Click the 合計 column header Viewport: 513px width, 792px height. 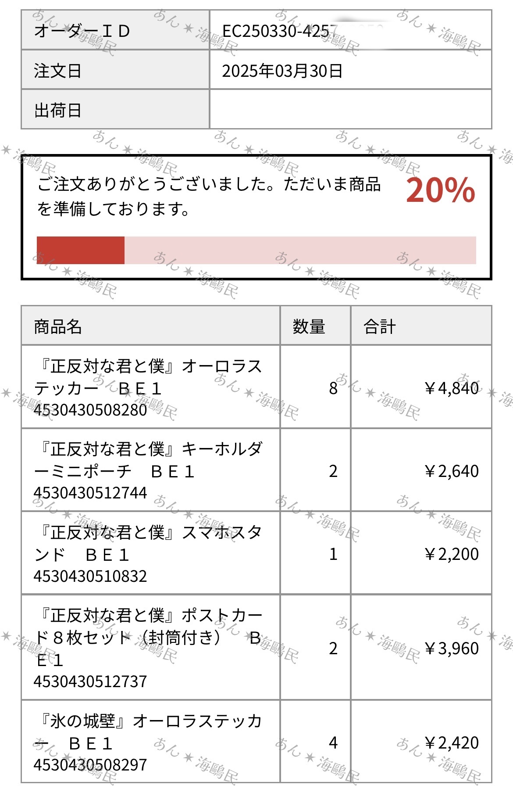coord(380,326)
